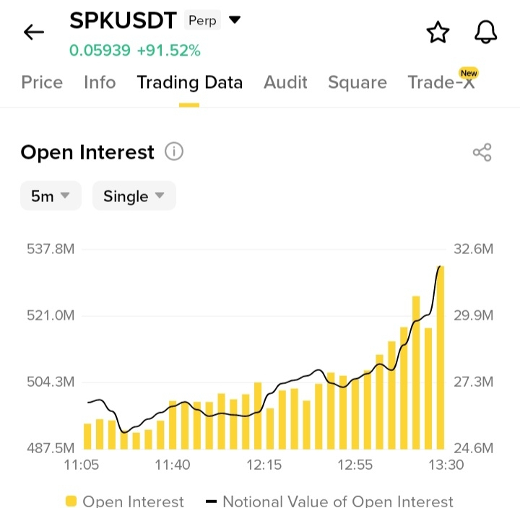Add SPKUSDT to favorites with star icon
The width and height of the screenshot is (520, 508).
(x=438, y=32)
